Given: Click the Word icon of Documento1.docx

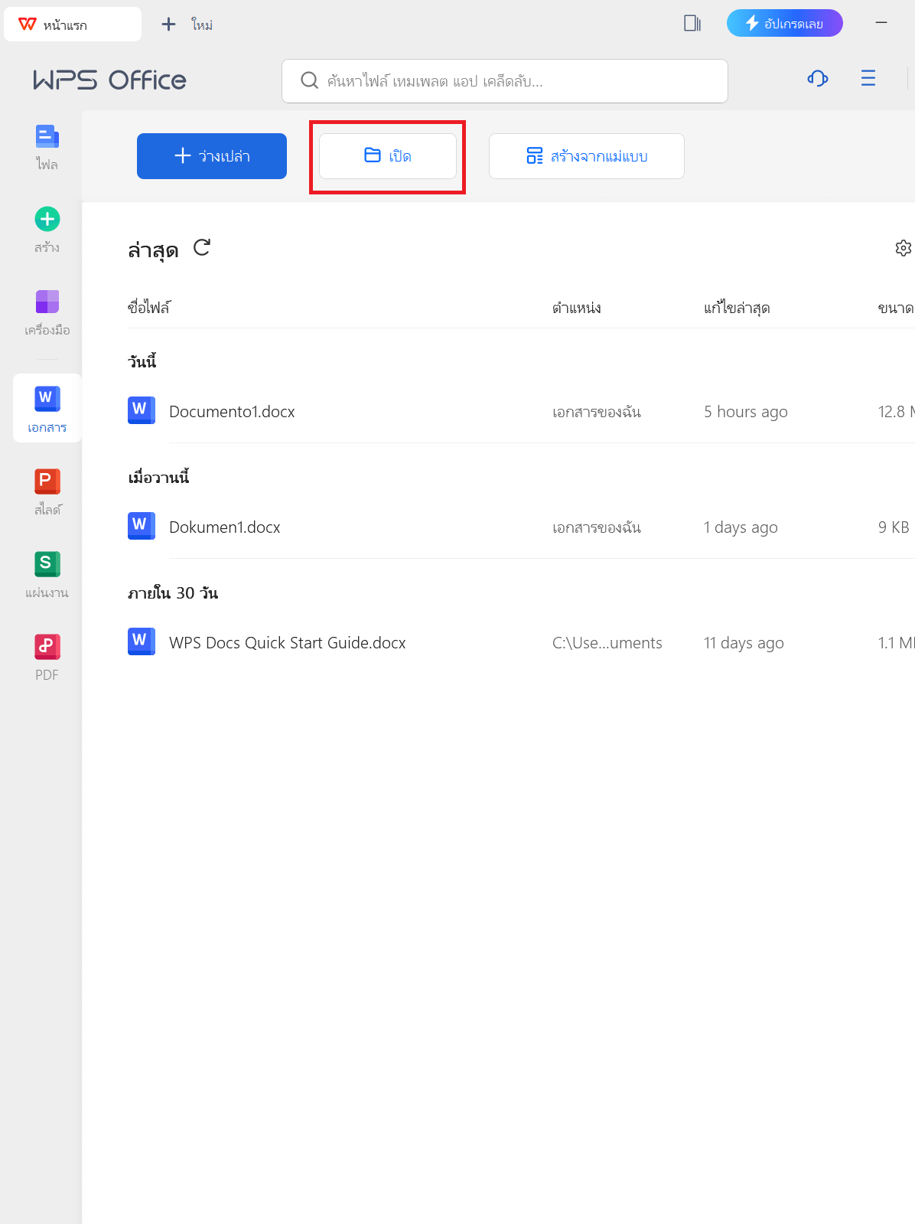Looking at the screenshot, I should coord(142,410).
